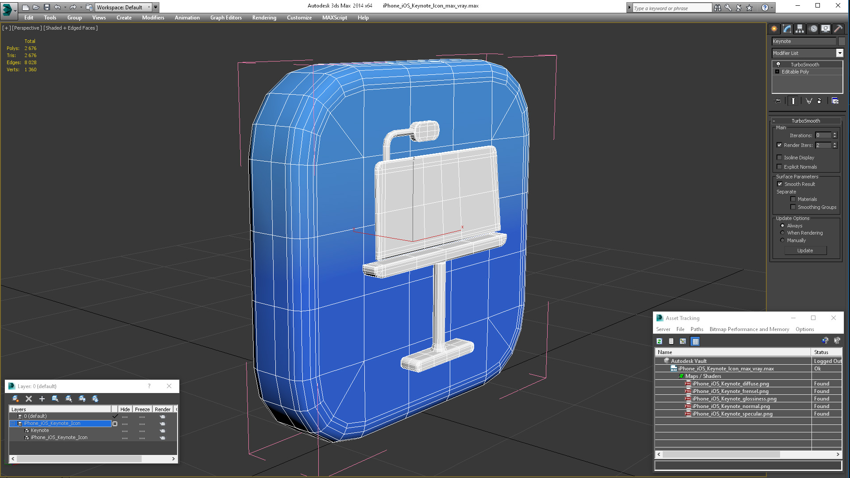Select table view icon in Asset Tracking
Viewport: 850px width, 478px height.
(695, 341)
